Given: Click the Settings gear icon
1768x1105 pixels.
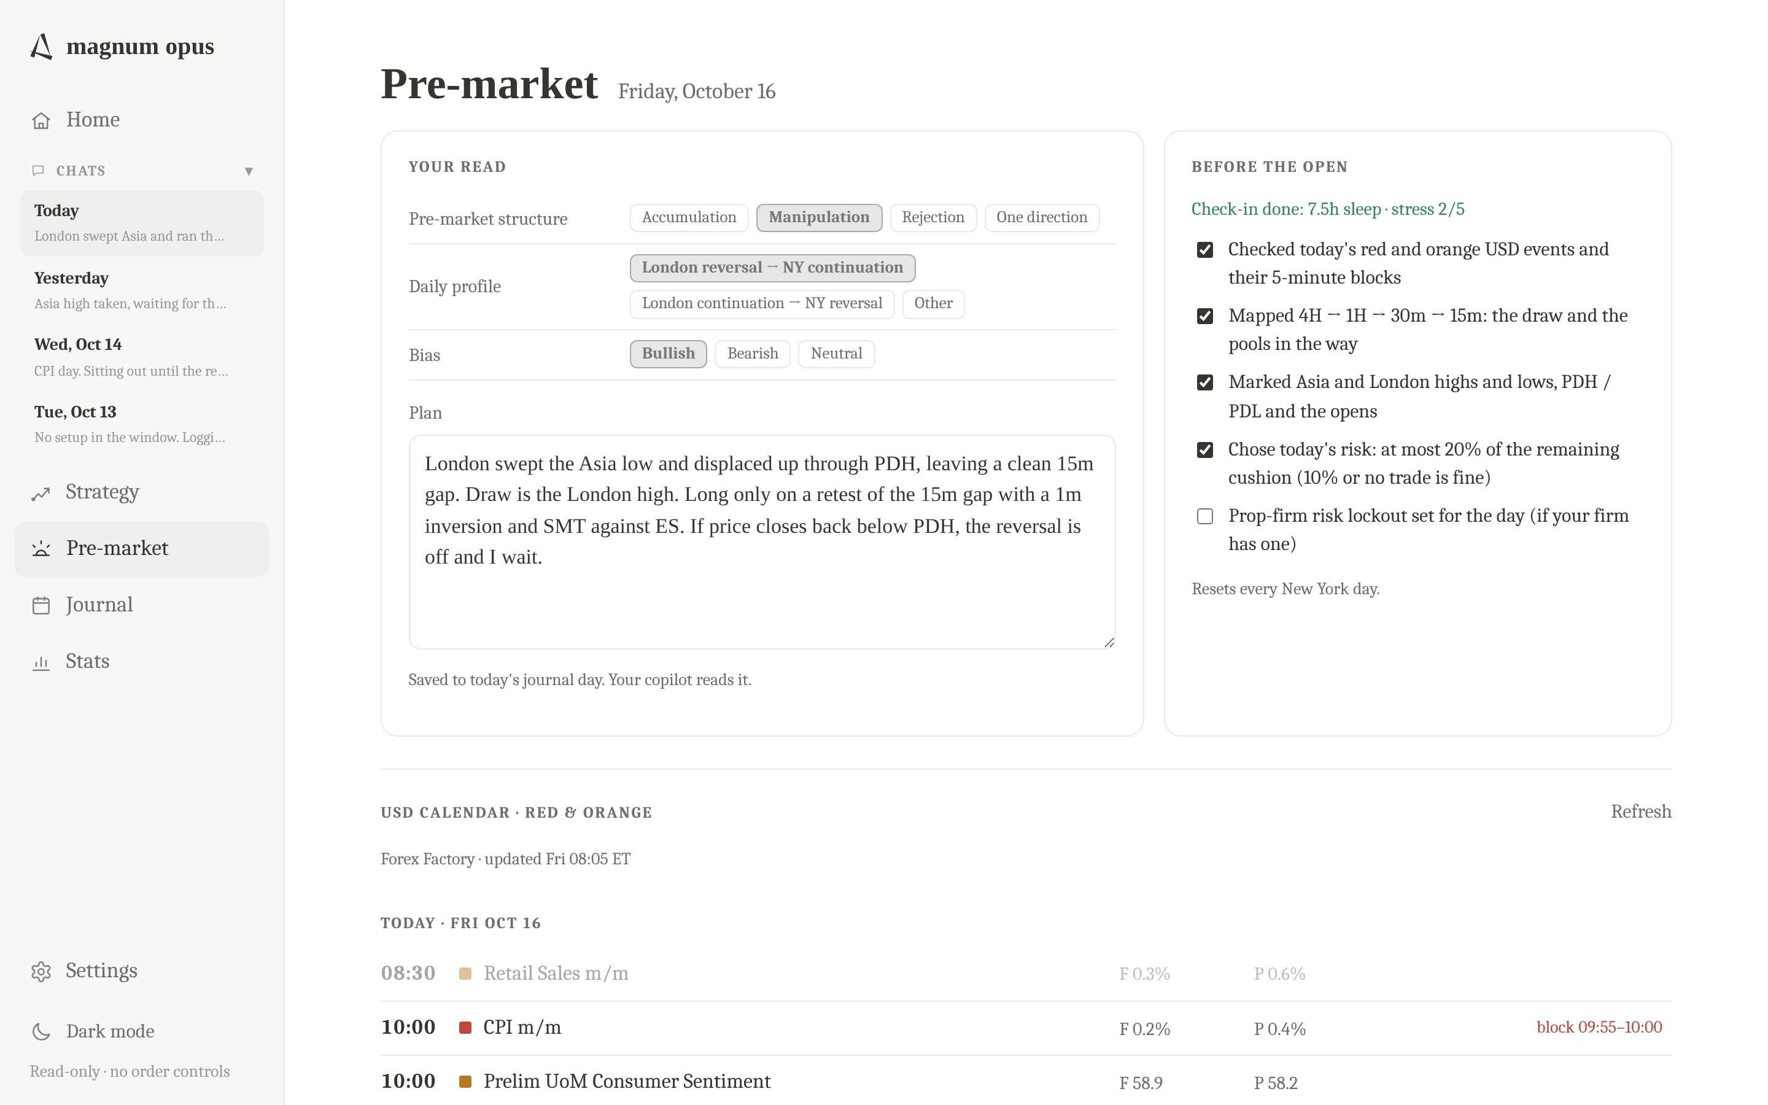Looking at the screenshot, I should pos(41,971).
